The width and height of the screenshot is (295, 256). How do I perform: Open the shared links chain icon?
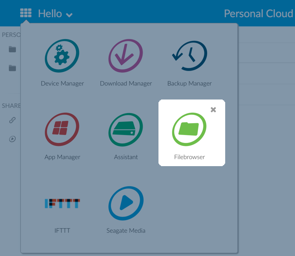point(12,120)
